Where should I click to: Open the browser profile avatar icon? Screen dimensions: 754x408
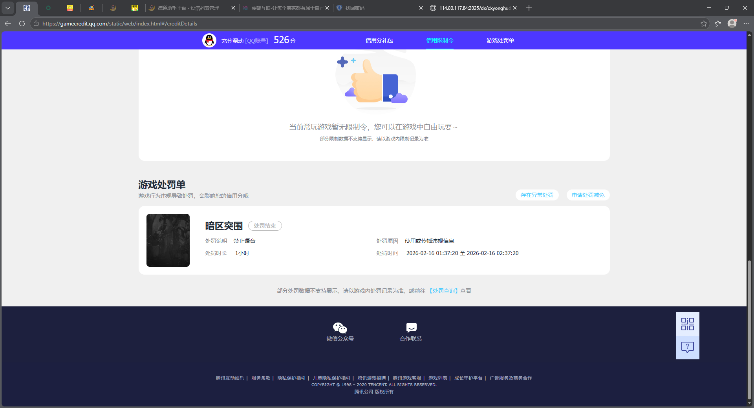(x=732, y=24)
